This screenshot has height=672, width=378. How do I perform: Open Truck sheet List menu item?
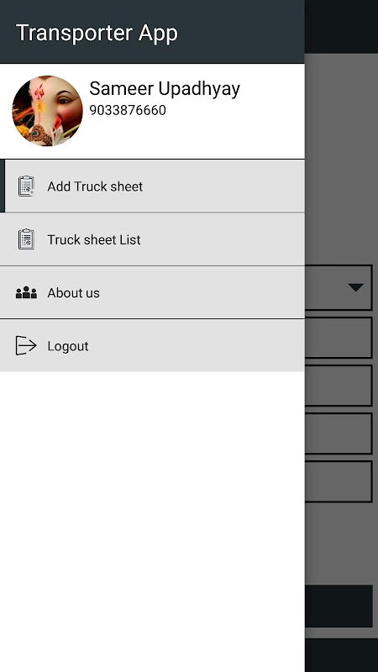152,239
